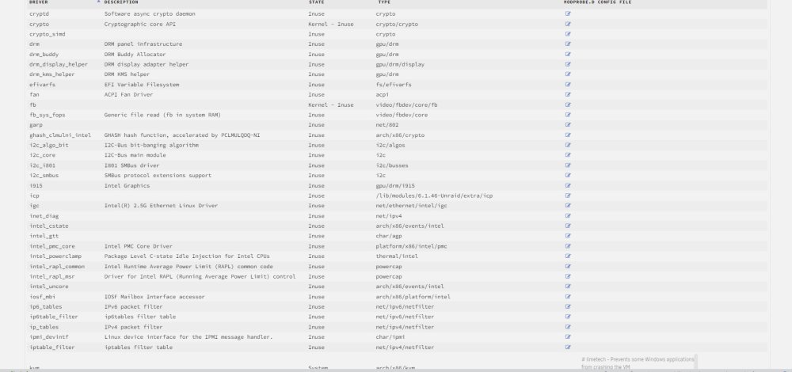Image resolution: width=792 pixels, height=372 pixels.
Task: Edit modprobe config for fb_sys_fops
Action: coord(568,115)
